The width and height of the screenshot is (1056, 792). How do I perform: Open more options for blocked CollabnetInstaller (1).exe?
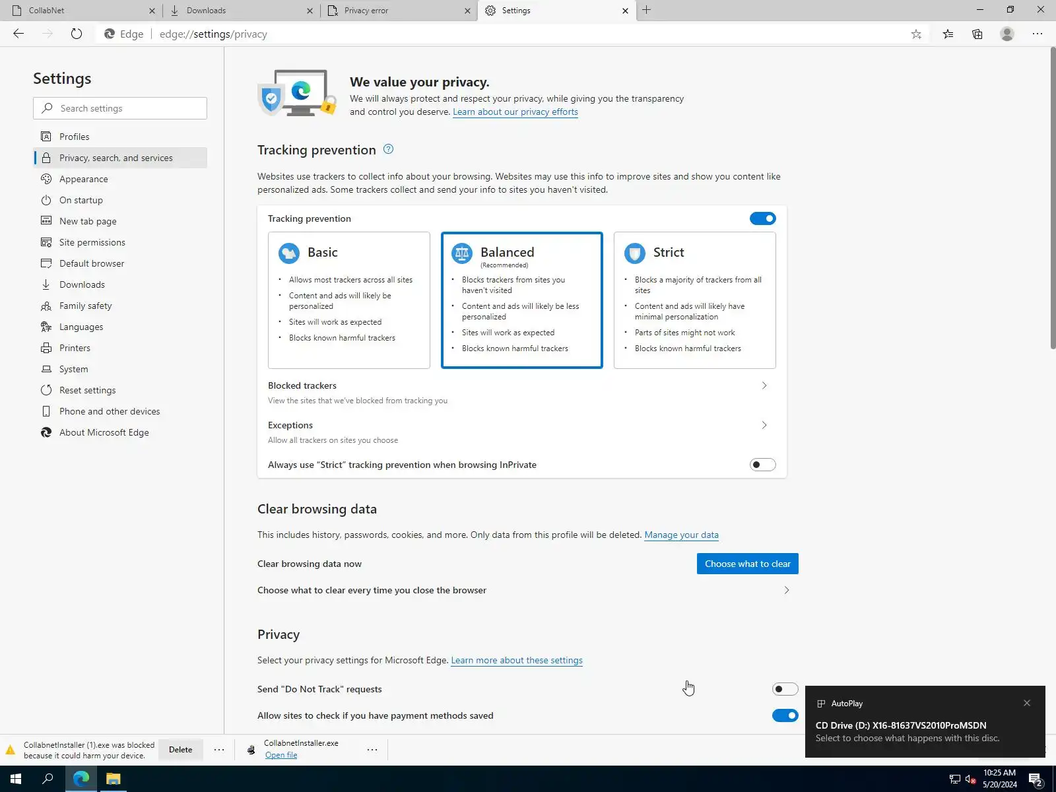coord(219,750)
